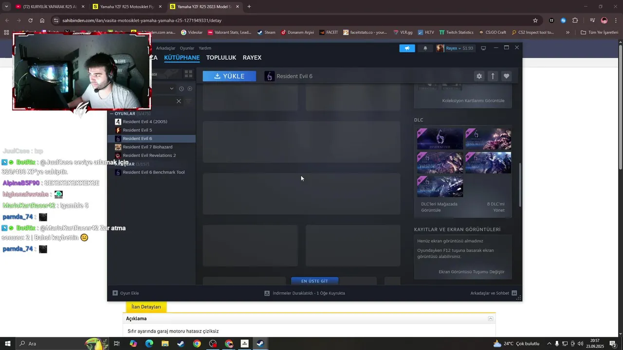
Task: Switch to Yamaha YZF R25 Motosiklet Fiyat tab
Action: [x=128, y=7]
